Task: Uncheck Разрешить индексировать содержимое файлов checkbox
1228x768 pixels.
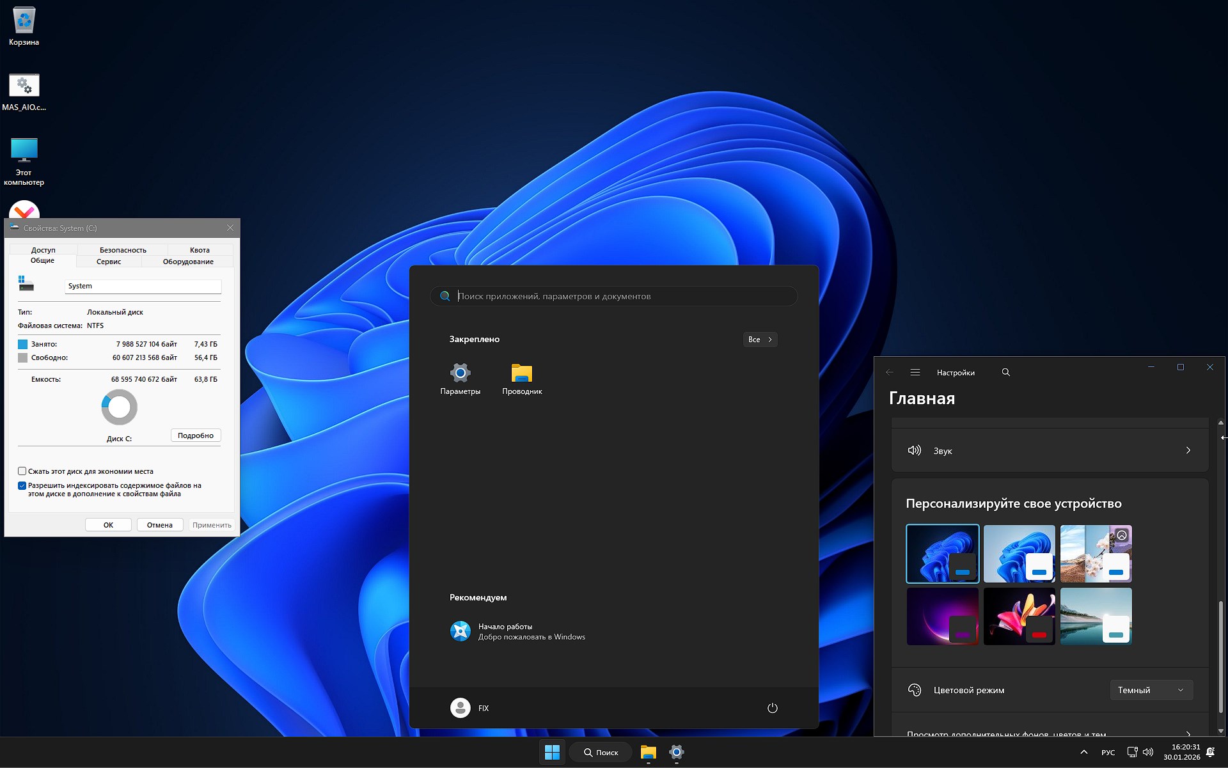Action: pyautogui.click(x=22, y=485)
